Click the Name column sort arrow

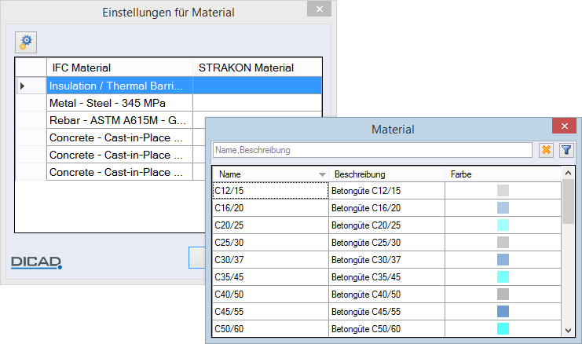[x=322, y=174]
